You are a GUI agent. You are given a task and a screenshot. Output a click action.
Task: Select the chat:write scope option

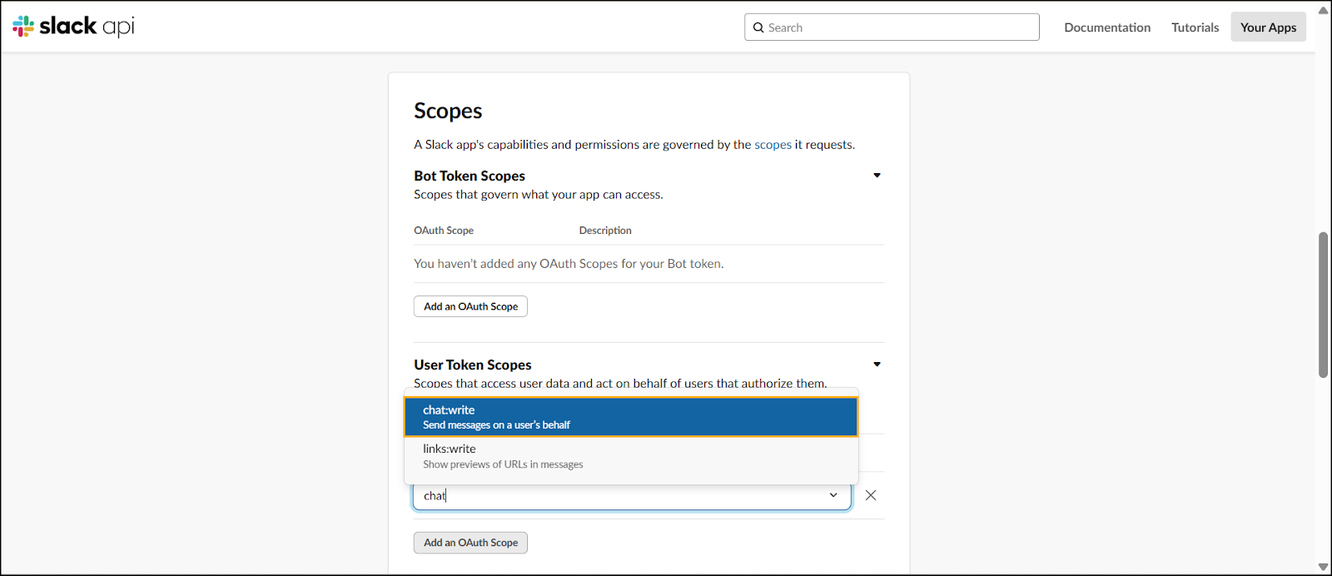pyautogui.click(x=631, y=417)
